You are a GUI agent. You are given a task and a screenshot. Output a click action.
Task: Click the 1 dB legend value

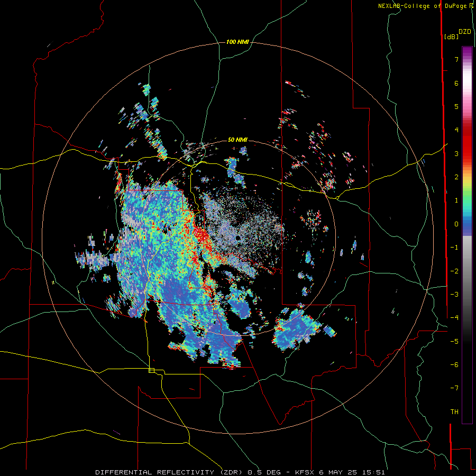tap(456, 200)
